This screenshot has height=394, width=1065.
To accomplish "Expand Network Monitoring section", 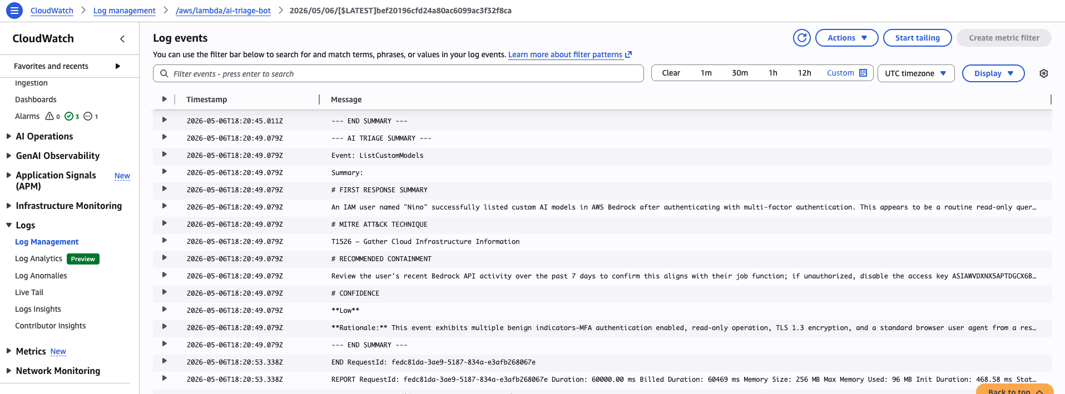I will coord(8,371).
